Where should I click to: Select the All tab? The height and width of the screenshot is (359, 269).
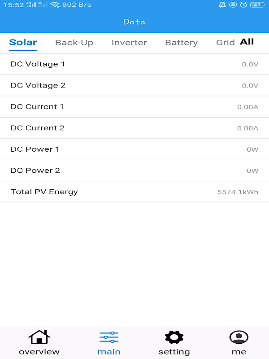coord(247,42)
